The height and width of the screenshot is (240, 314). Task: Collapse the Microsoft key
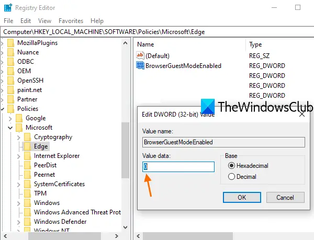10,128
